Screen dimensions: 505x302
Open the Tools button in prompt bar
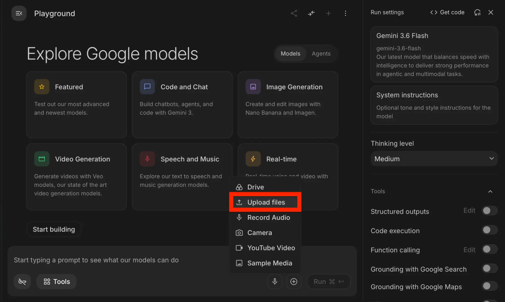(57, 282)
